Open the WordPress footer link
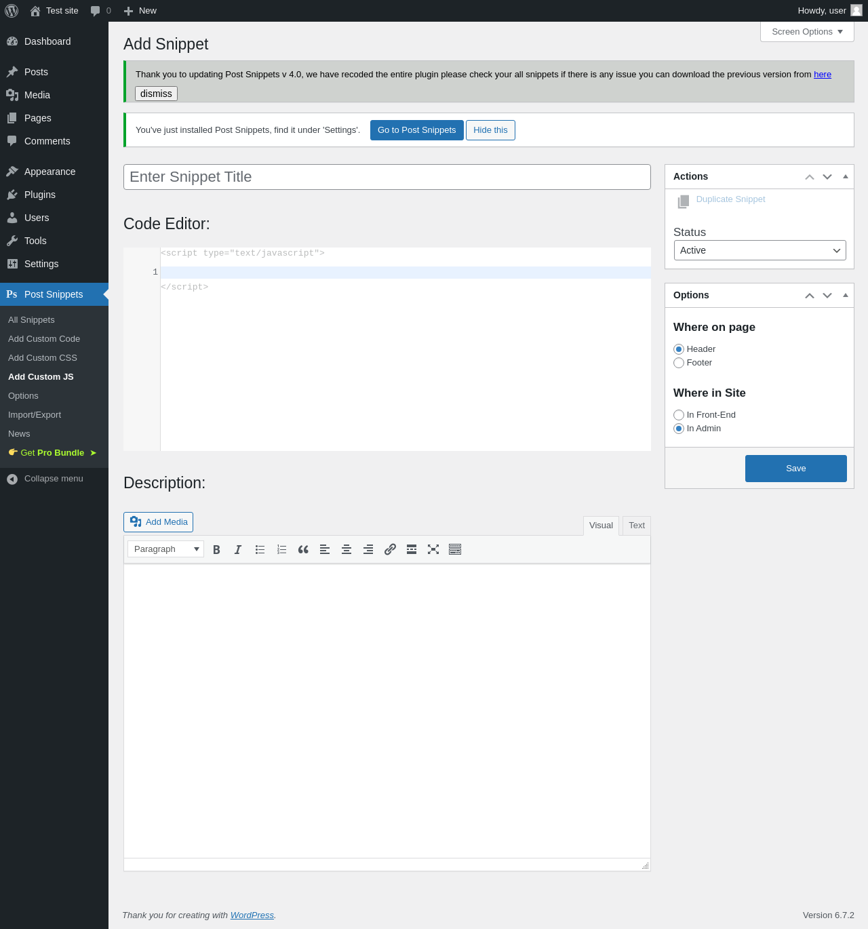 point(252,915)
